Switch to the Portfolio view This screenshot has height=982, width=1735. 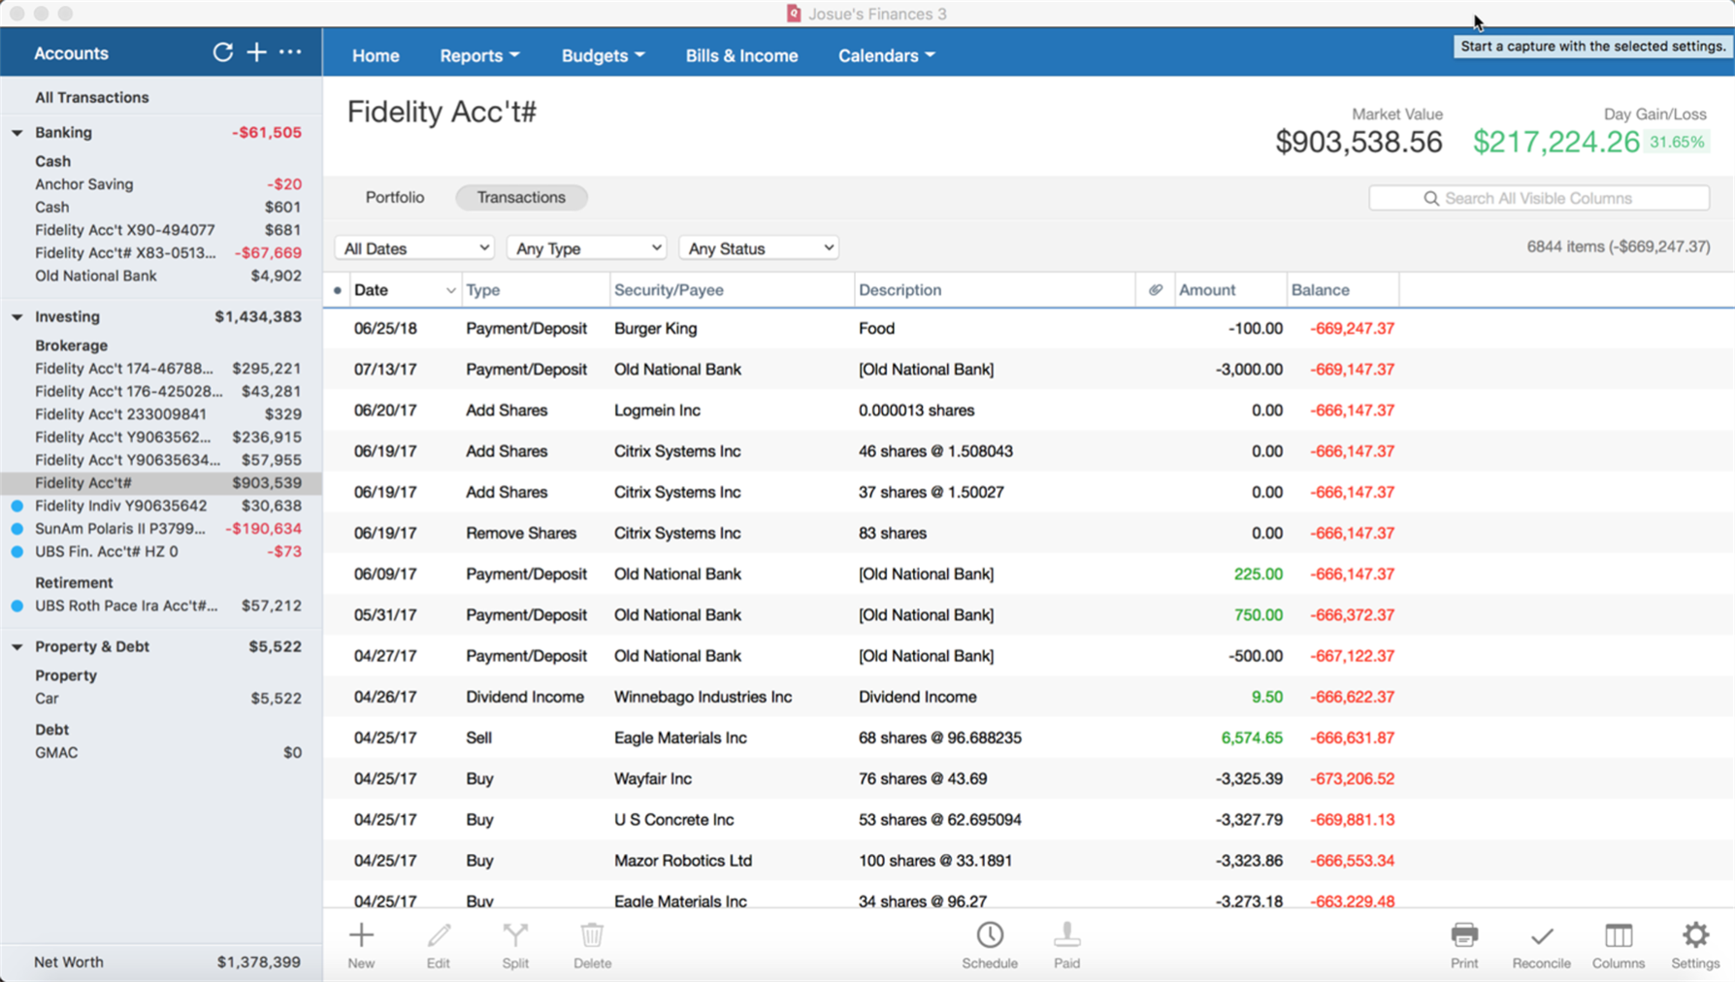394,197
